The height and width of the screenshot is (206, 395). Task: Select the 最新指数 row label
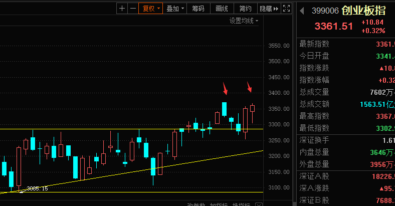(314, 44)
